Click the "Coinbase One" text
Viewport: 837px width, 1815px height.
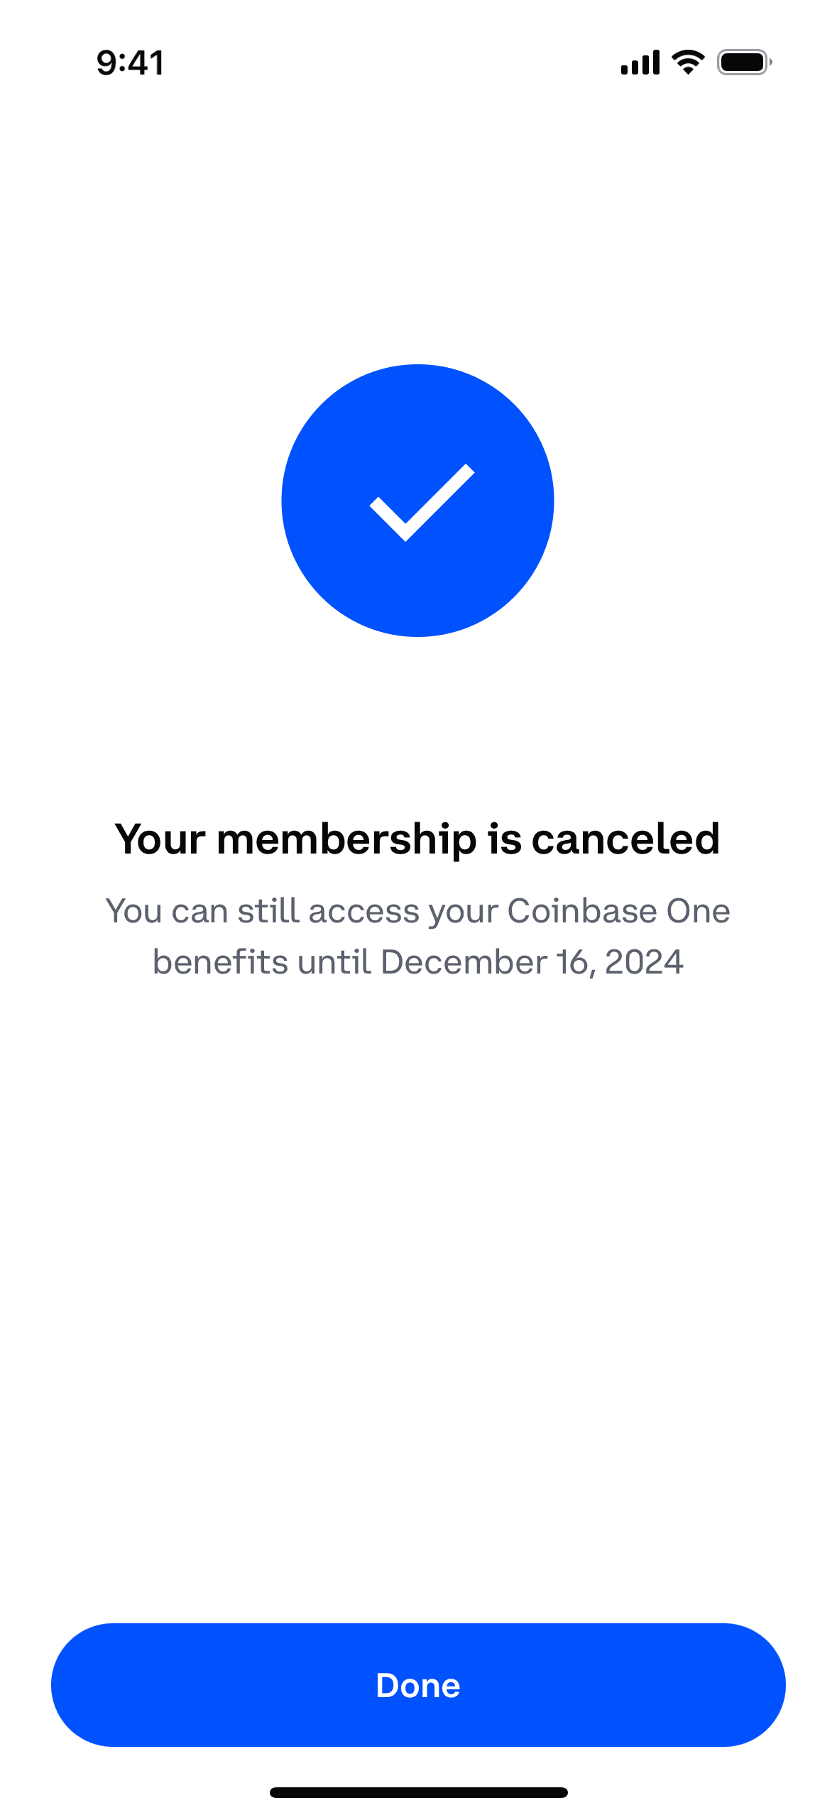pyautogui.click(x=618, y=911)
